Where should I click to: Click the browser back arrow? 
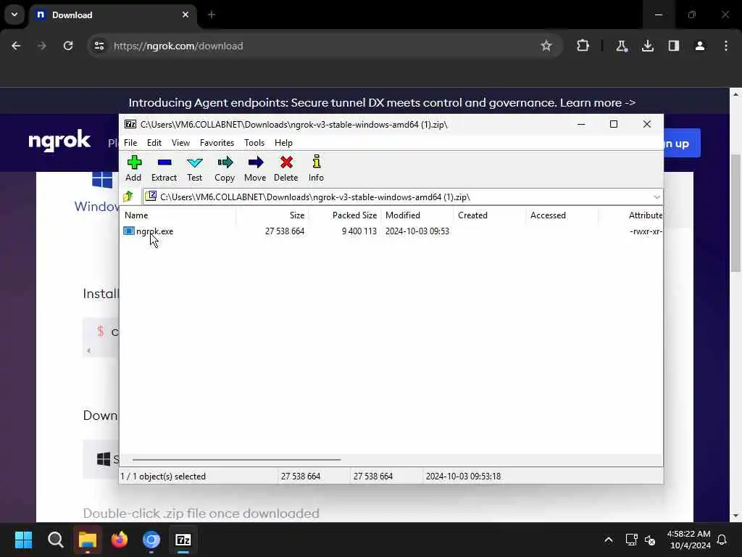tap(16, 46)
